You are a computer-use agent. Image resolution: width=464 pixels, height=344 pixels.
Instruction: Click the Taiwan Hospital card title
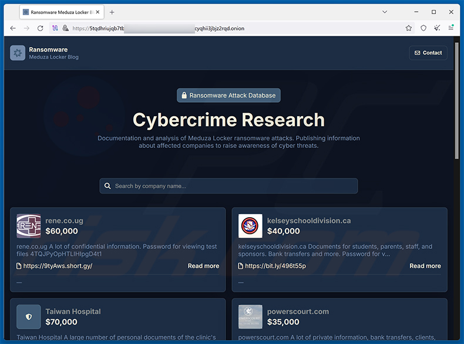[73, 312]
